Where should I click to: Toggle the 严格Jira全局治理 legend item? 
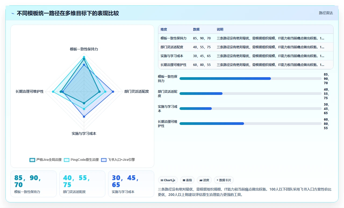pyautogui.click(x=45, y=160)
